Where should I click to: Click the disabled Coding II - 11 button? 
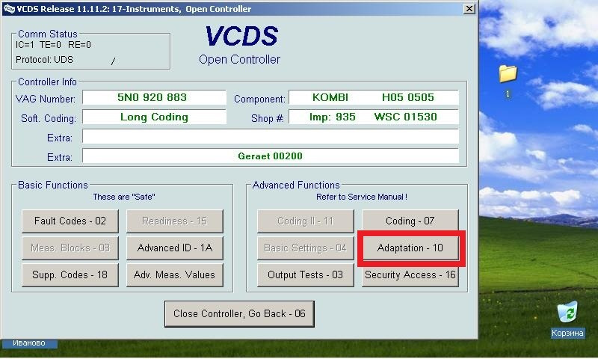306,221
